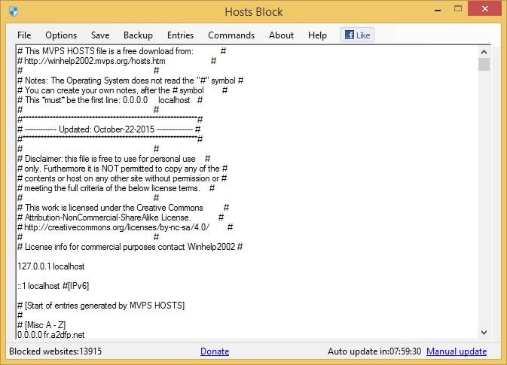Click the vertical scrollbar thumb
This screenshot has width=507, height=365.
point(484,64)
